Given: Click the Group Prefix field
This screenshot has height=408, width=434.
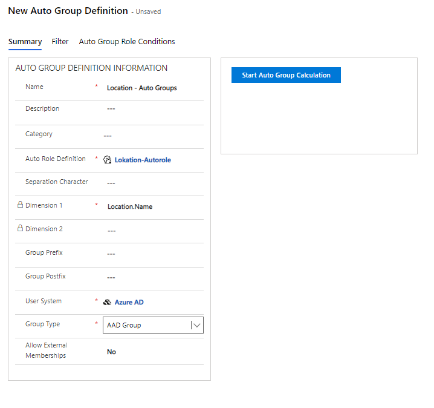Looking at the screenshot, I should (151, 254).
